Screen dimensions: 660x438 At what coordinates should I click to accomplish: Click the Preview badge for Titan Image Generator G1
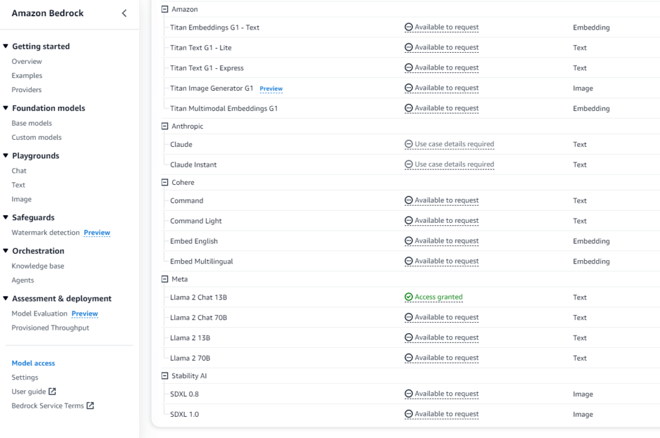click(271, 89)
